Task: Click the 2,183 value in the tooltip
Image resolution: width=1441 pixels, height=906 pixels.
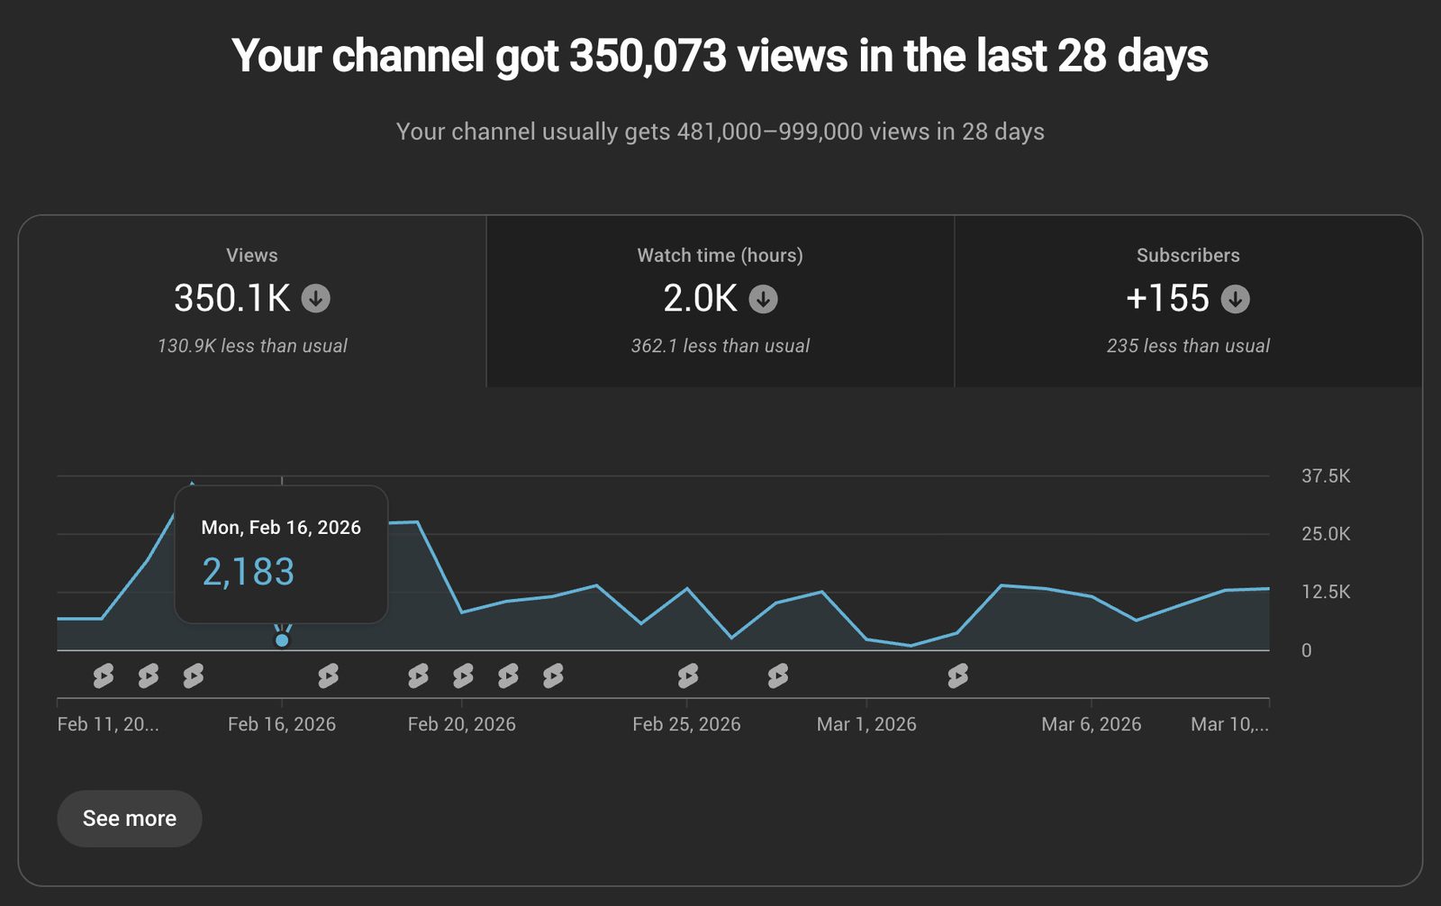Action: click(x=248, y=572)
